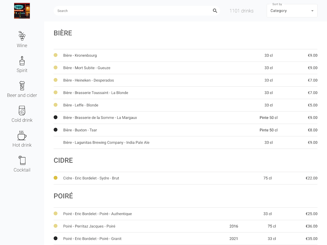Select Poiré - Eric Bordelet - Poiré - Authentique
Viewport: 327px width, 245px height.
pos(186,214)
